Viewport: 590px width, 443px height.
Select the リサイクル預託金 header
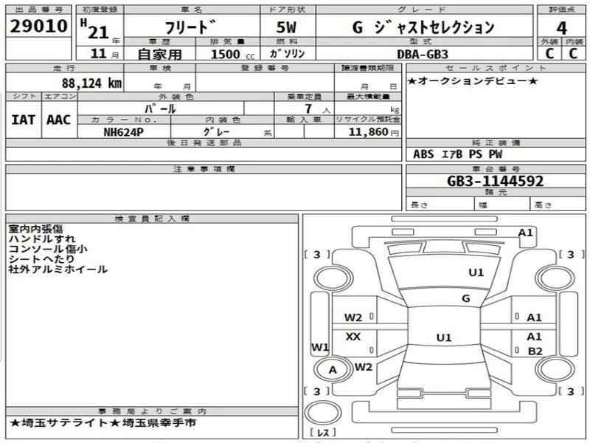(367, 120)
